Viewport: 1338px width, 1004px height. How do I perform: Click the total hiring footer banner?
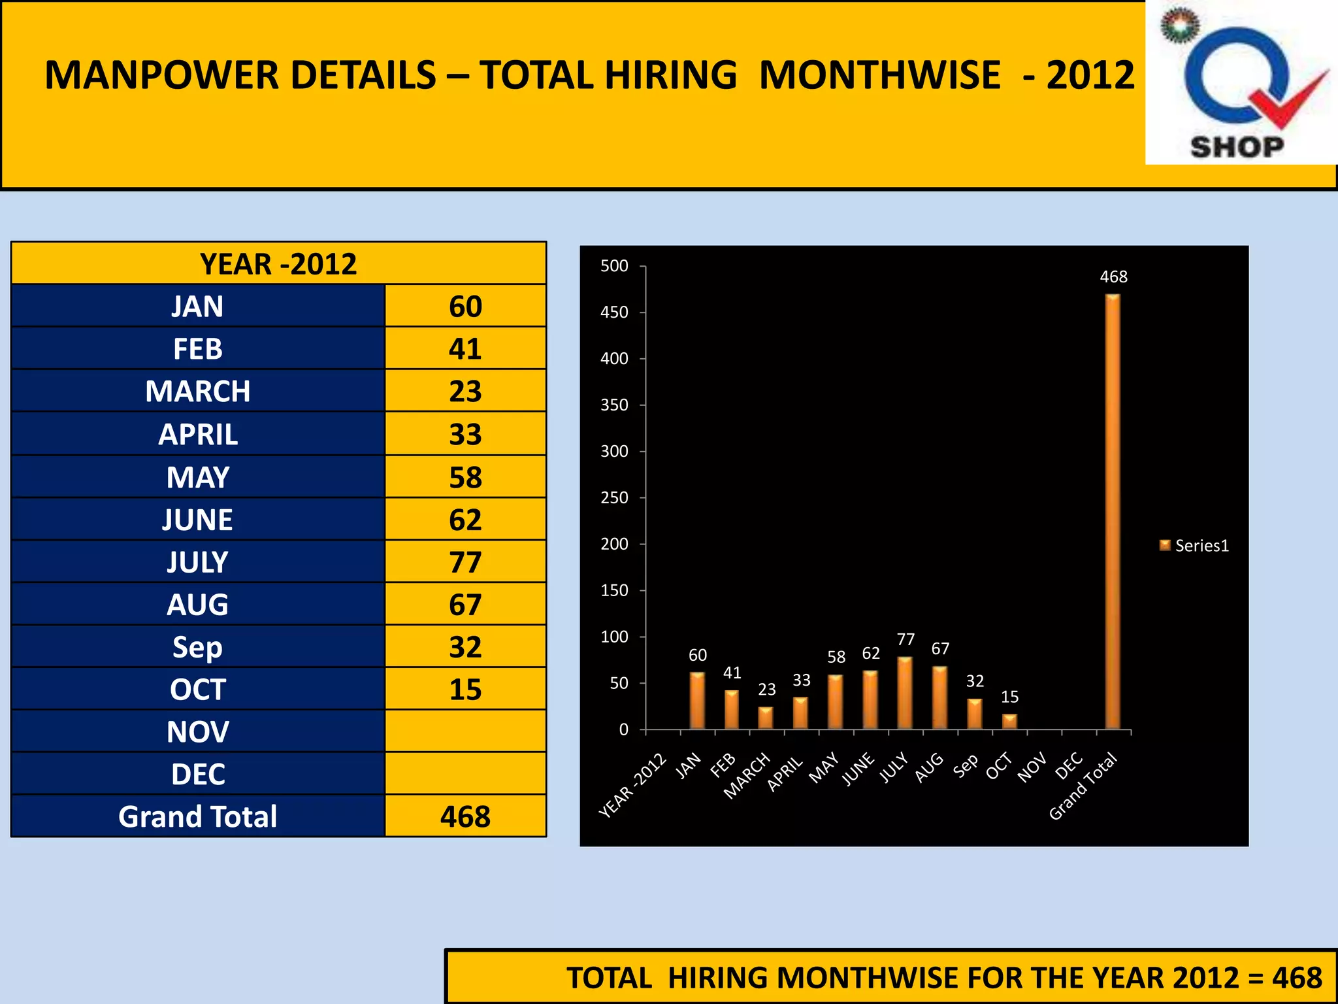(x=891, y=978)
